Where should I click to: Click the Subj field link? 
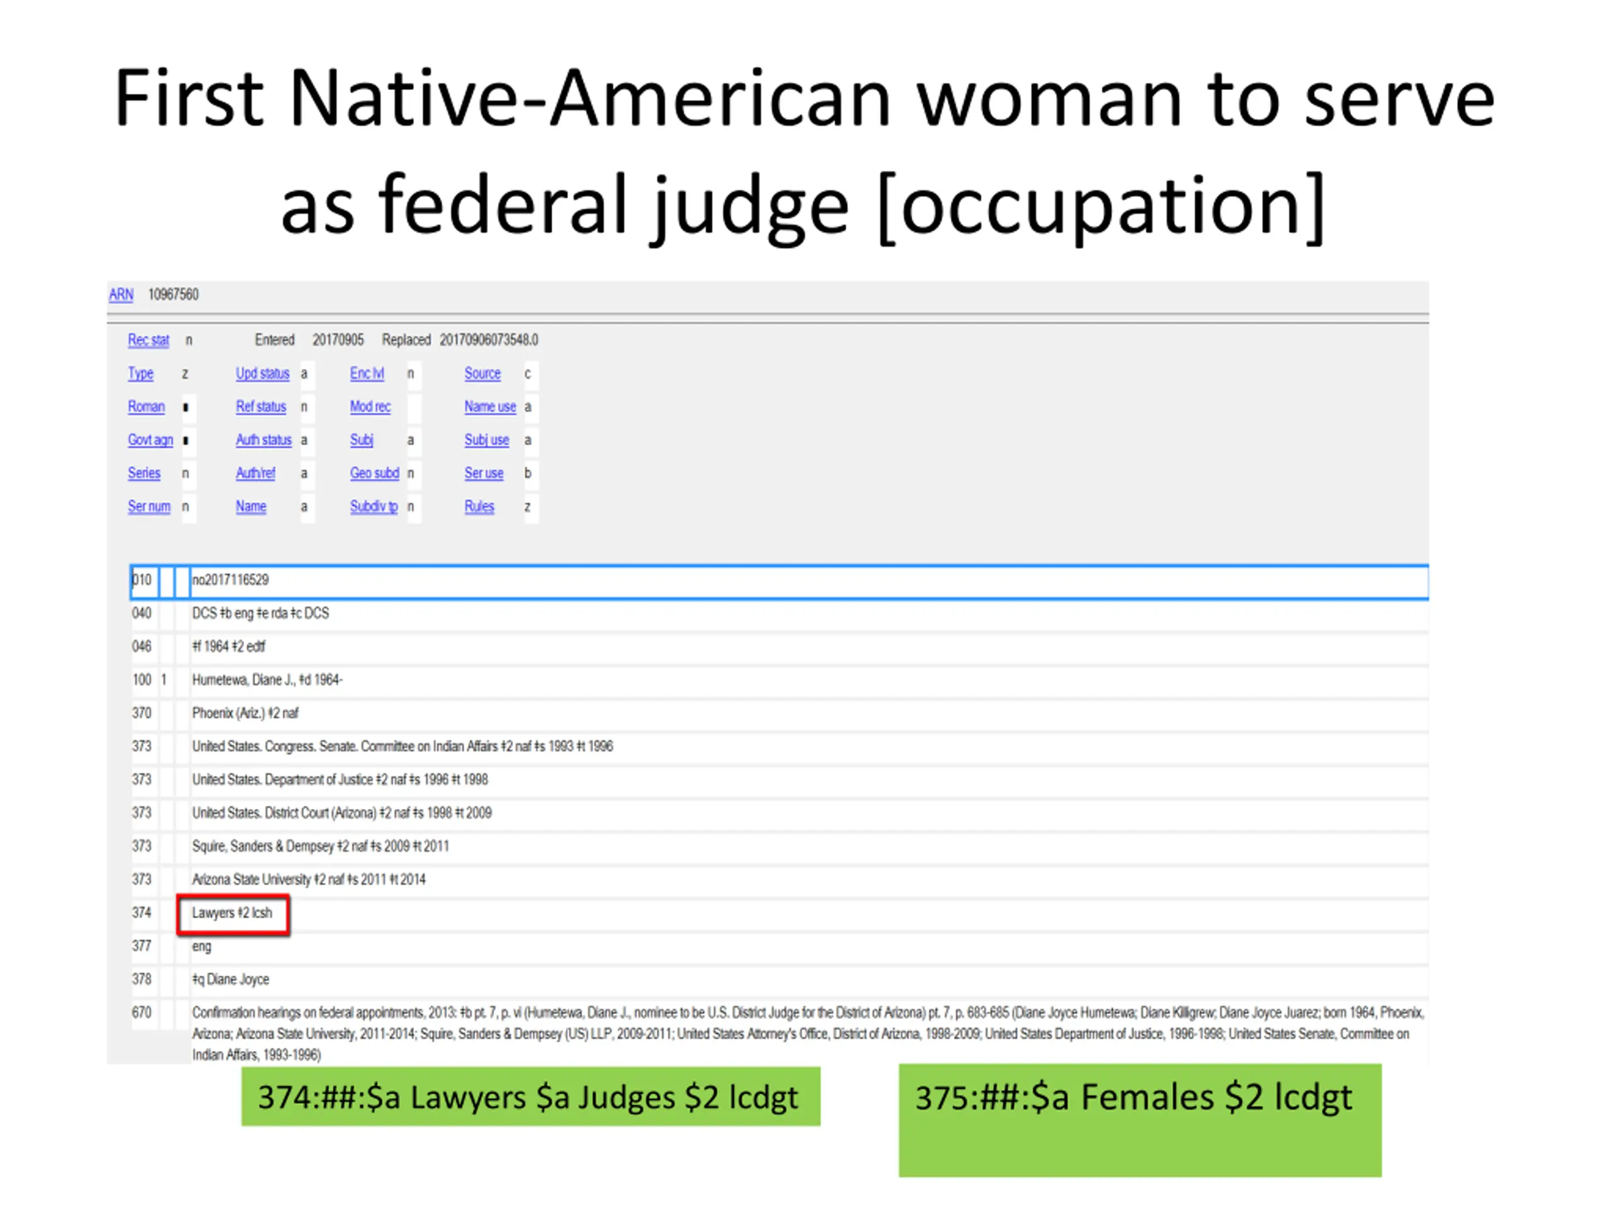362,440
